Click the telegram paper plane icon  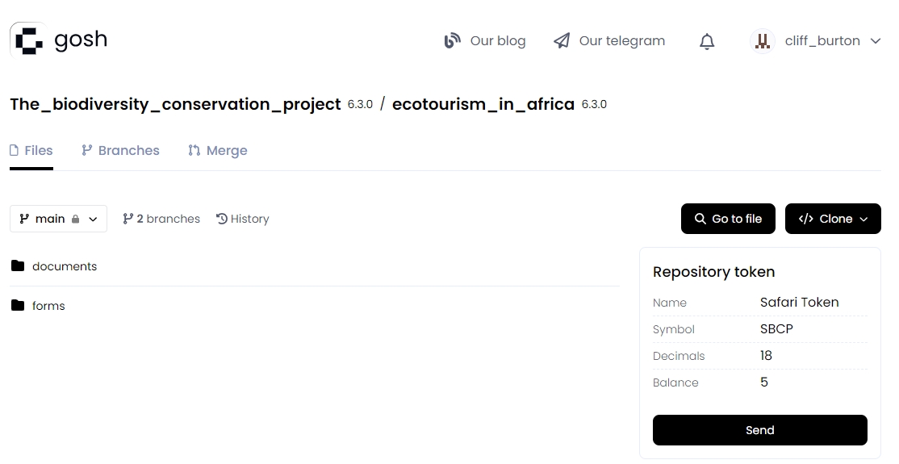(x=562, y=41)
